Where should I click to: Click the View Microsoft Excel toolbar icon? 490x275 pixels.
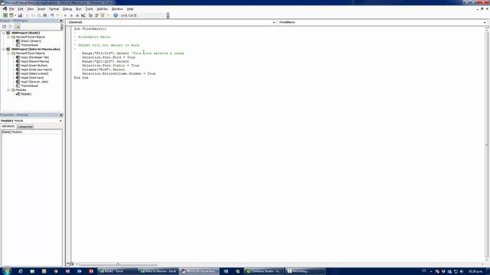pyautogui.click(x=5, y=15)
